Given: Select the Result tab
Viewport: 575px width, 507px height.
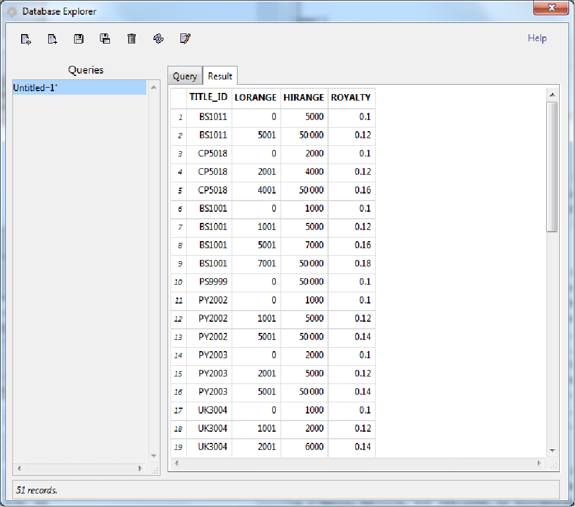Looking at the screenshot, I should click(x=220, y=76).
